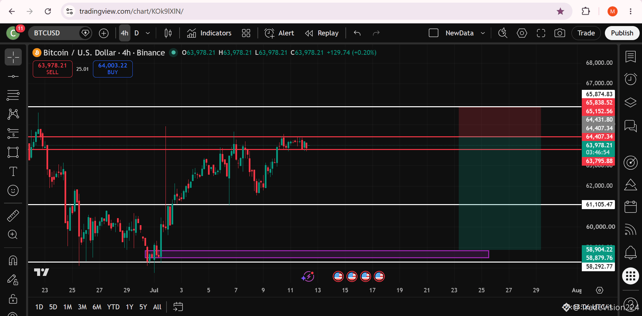
Task: Click the red SELL price button
Action: [x=52, y=69]
